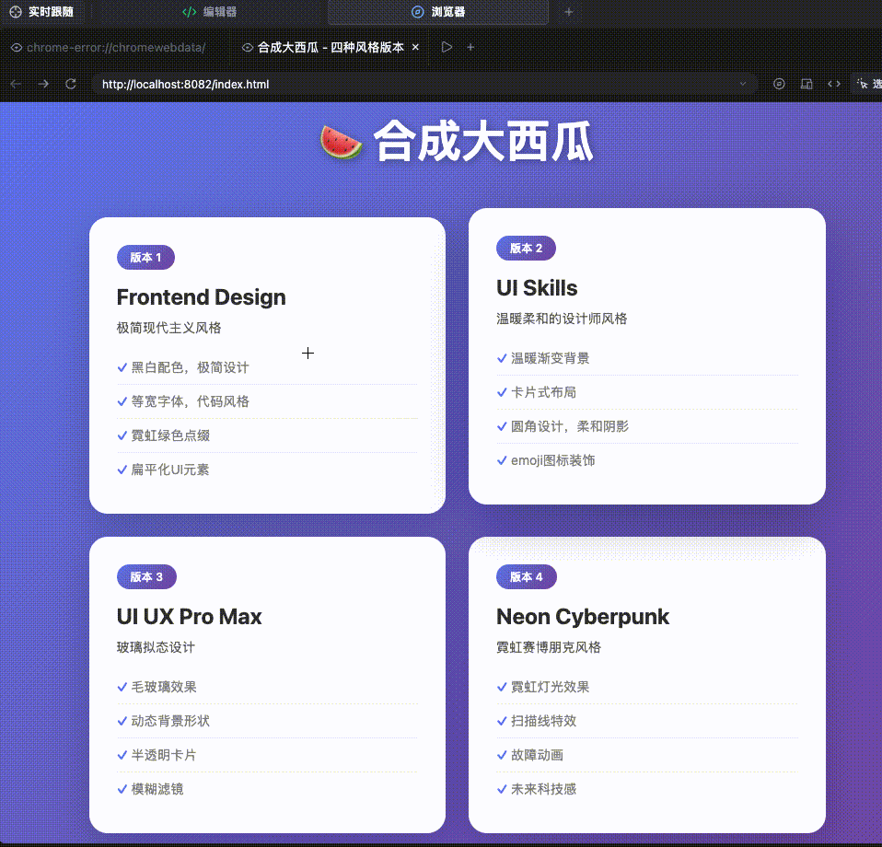Click the URL address input field
The height and width of the screenshot is (847, 882).
tap(414, 84)
